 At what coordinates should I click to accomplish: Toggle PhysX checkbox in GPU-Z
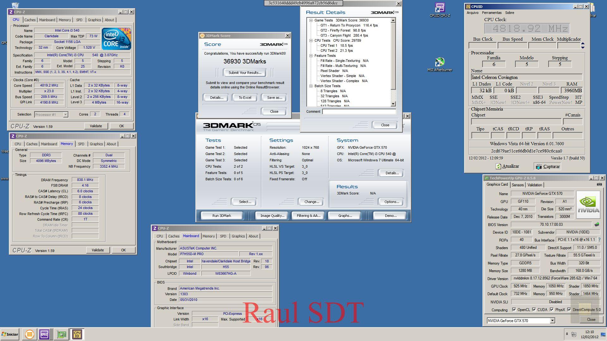click(x=552, y=310)
